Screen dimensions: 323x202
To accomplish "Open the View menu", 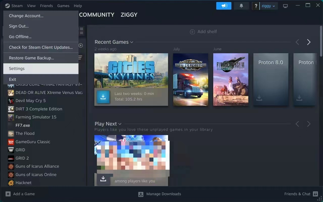I will coord(31,6).
